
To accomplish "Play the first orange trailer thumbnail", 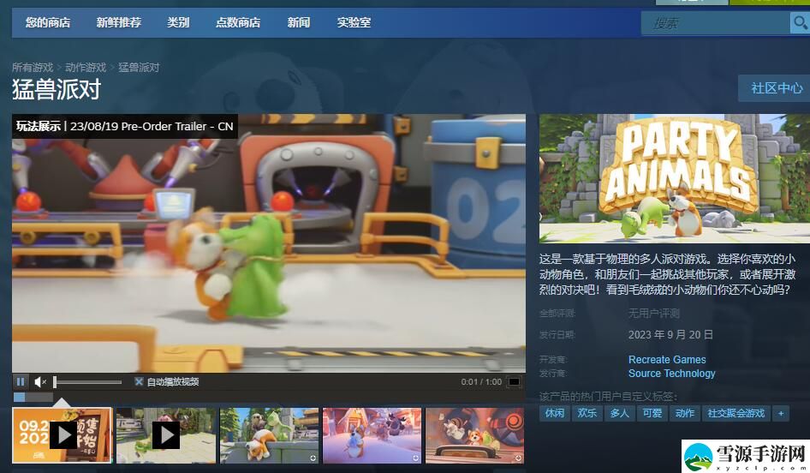I will tap(62, 434).
